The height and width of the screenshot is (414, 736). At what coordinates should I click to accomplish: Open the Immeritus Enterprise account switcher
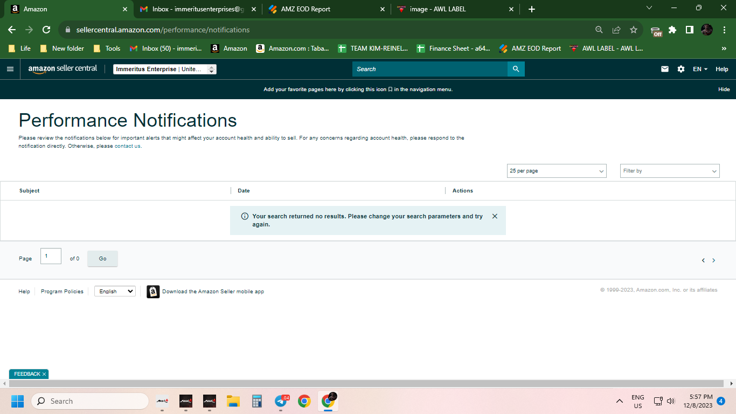tap(165, 69)
